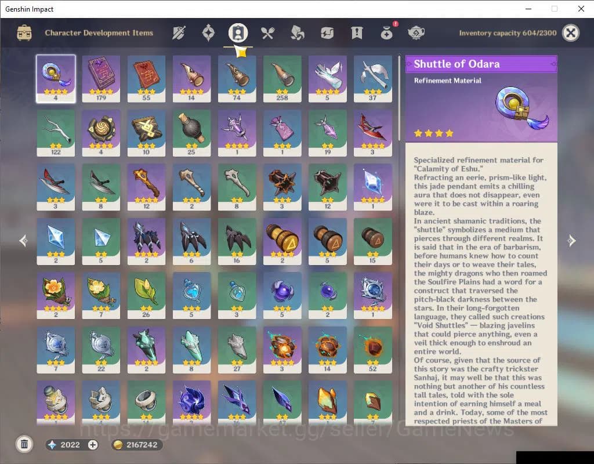Select the Furnishings teapot icon
This screenshot has width=594, height=464.
[416, 33]
